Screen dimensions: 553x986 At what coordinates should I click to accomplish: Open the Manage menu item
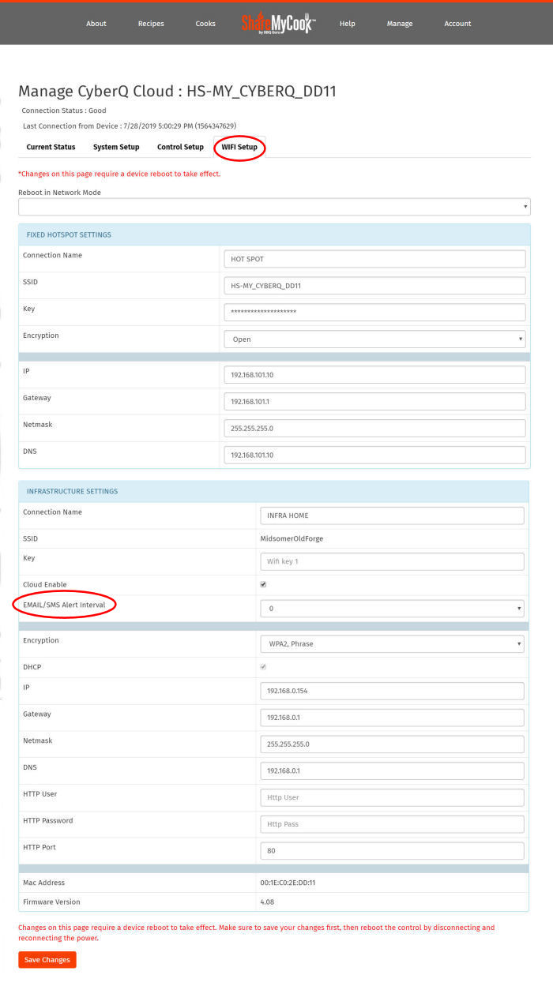coord(400,24)
